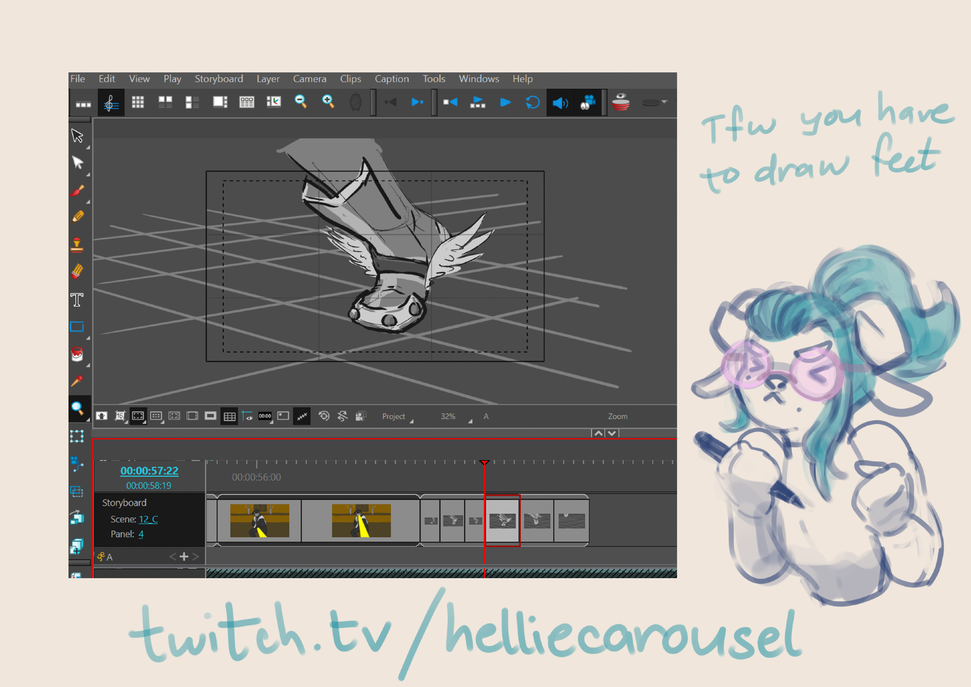The height and width of the screenshot is (687, 971).
Task: Open the Timeline workspace treble clef icon
Action: pyautogui.click(x=111, y=103)
